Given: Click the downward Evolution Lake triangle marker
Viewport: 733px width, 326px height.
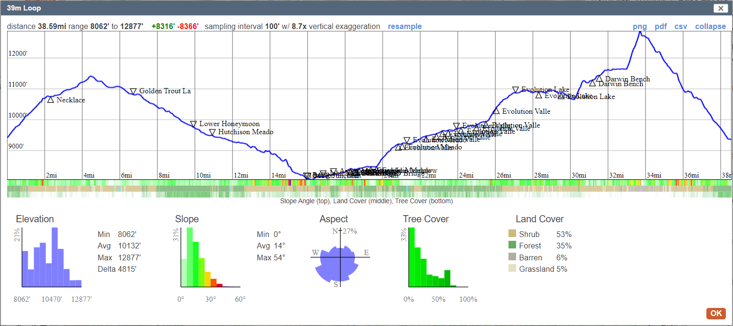Looking at the screenshot, I should click(x=516, y=89).
